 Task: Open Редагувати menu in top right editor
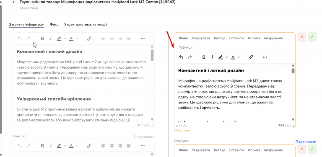pos(201,38)
